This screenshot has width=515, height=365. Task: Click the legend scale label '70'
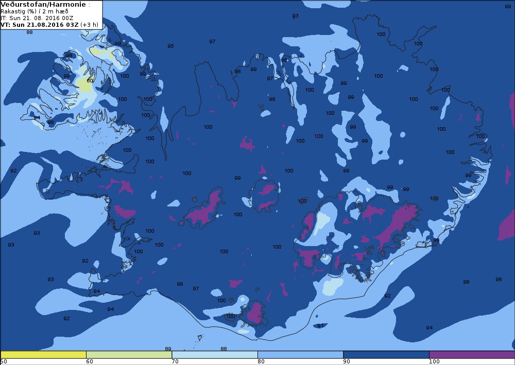point(175,362)
